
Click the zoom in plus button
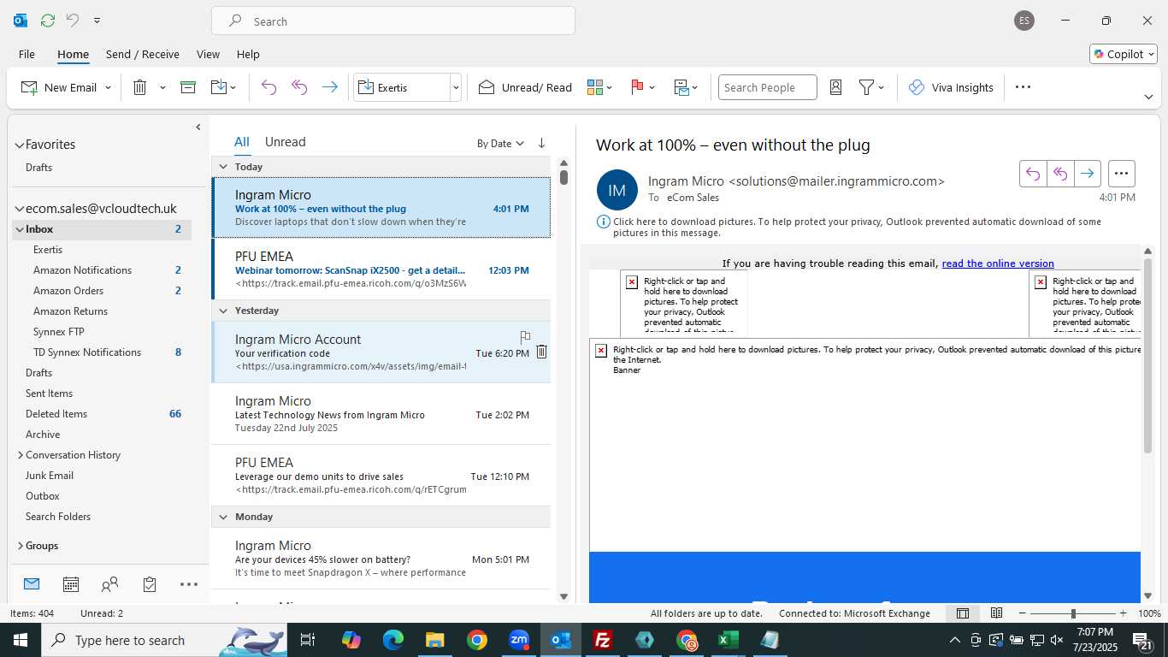1123,613
